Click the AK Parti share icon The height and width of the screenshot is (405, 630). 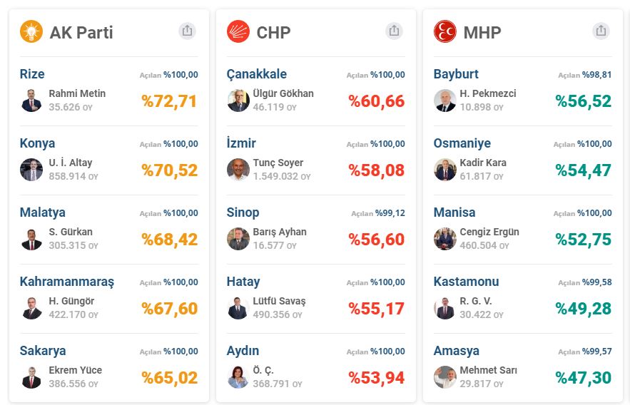point(187,31)
